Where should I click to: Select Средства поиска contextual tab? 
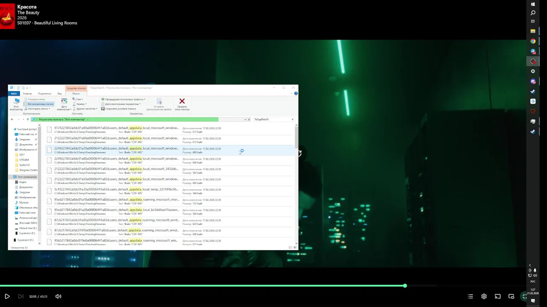tap(76, 88)
